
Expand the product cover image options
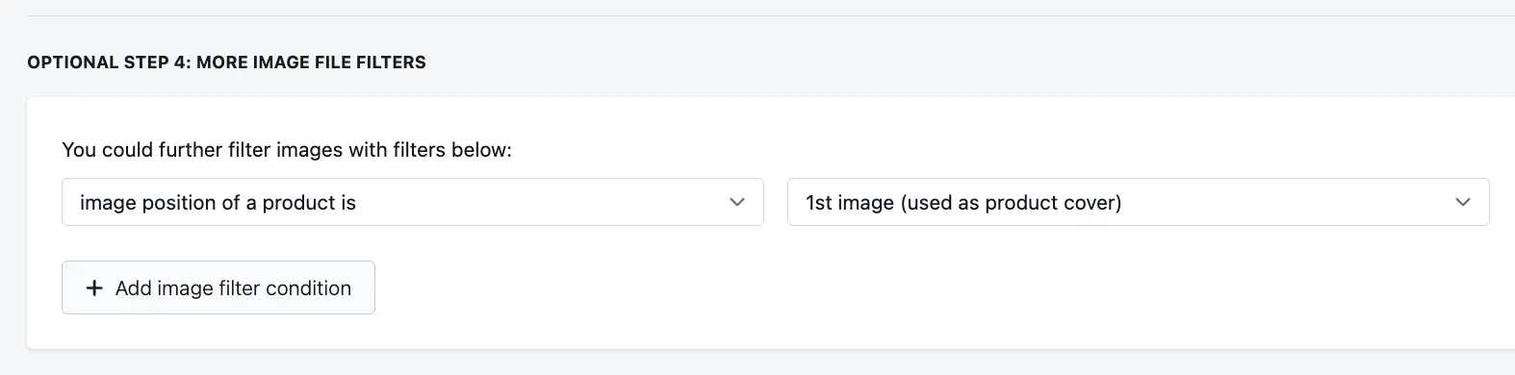coord(1139,202)
